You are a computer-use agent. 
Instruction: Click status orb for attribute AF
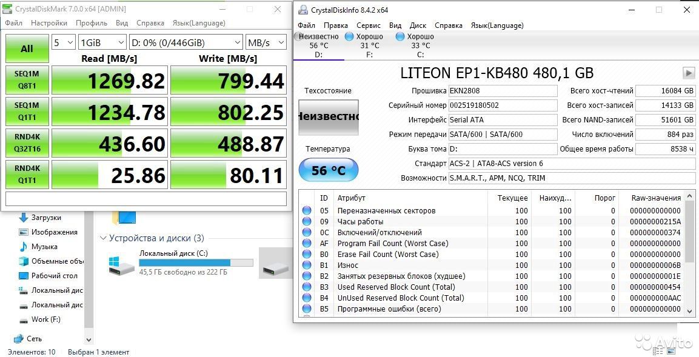point(307,243)
